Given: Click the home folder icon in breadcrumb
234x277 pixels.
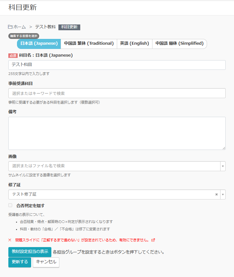Looking at the screenshot, I should tap(10, 27).
